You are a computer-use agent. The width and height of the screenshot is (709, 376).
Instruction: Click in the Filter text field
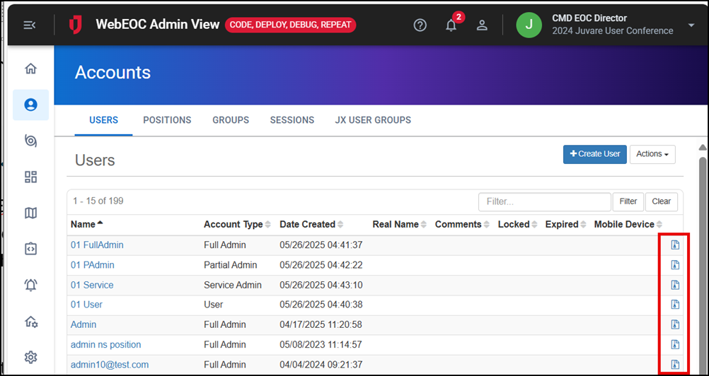[x=544, y=201]
